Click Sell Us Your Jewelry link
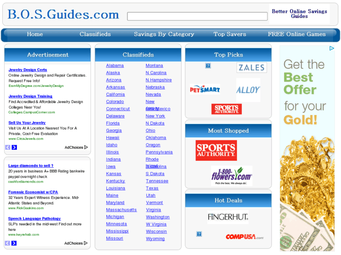The height and width of the screenshot is (255, 341). pos(27,123)
